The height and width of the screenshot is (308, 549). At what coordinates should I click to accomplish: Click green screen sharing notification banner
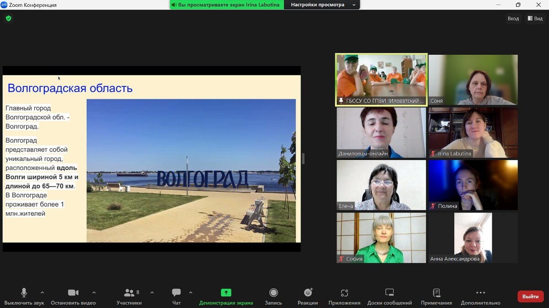point(227,5)
